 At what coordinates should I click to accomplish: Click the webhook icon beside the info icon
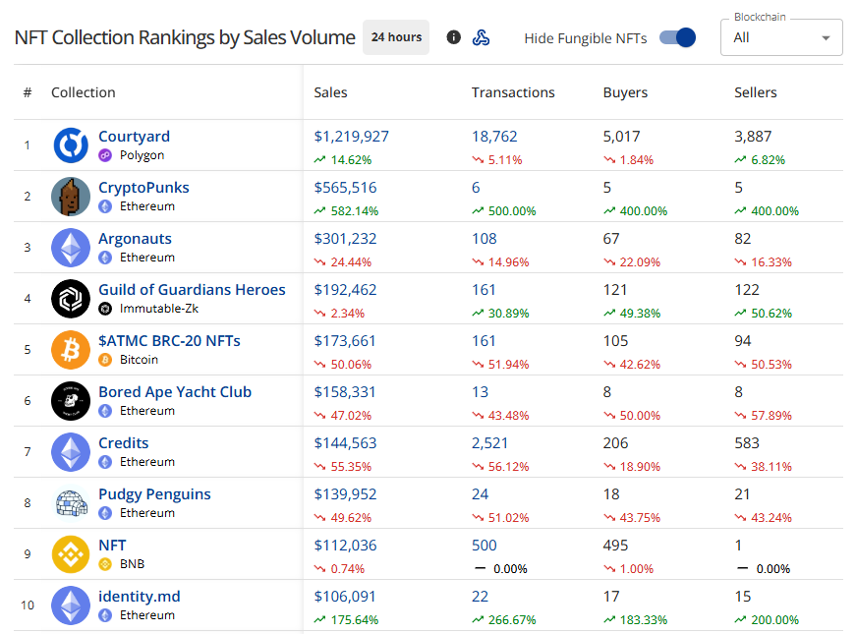point(481,37)
